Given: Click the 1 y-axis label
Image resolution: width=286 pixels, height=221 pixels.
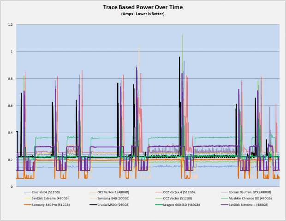Looking at the screenshot, I should [12, 52].
